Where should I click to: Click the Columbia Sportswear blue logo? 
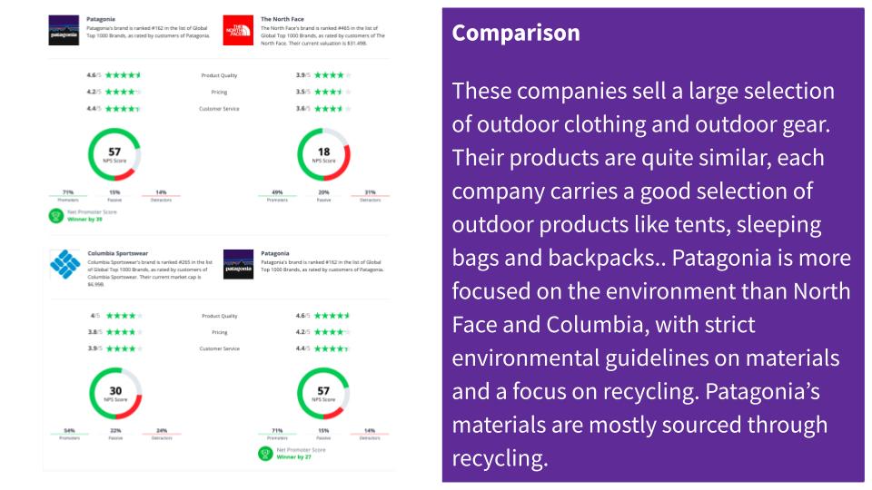click(x=64, y=266)
